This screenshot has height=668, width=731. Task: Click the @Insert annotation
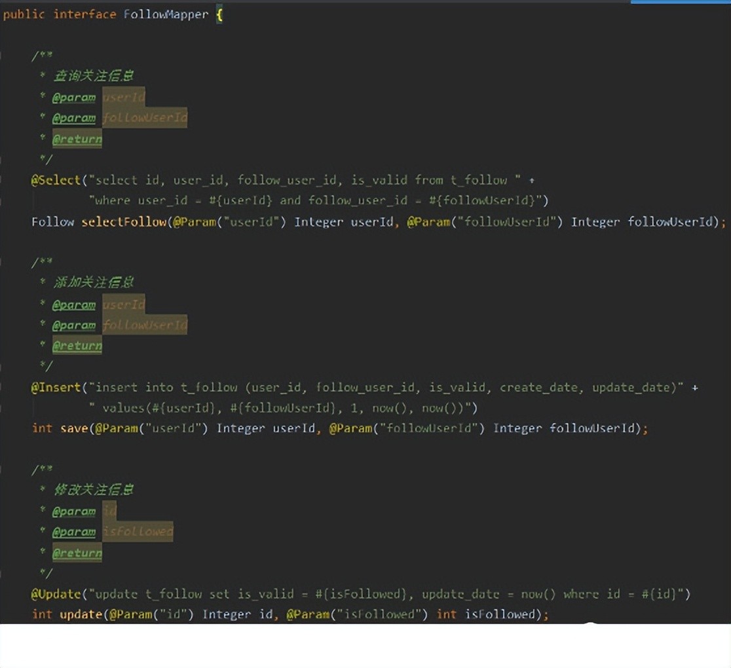tap(55, 387)
